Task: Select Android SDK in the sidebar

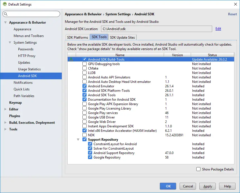Action: [31, 76]
